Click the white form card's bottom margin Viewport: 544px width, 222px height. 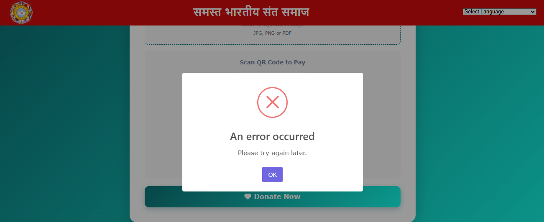272,214
